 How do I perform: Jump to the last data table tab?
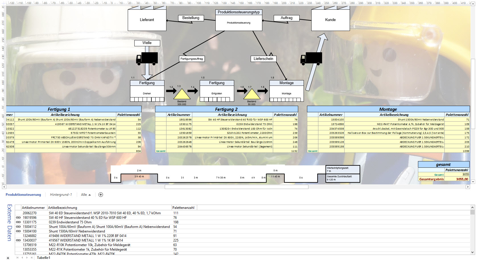click(x=32, y=258)
